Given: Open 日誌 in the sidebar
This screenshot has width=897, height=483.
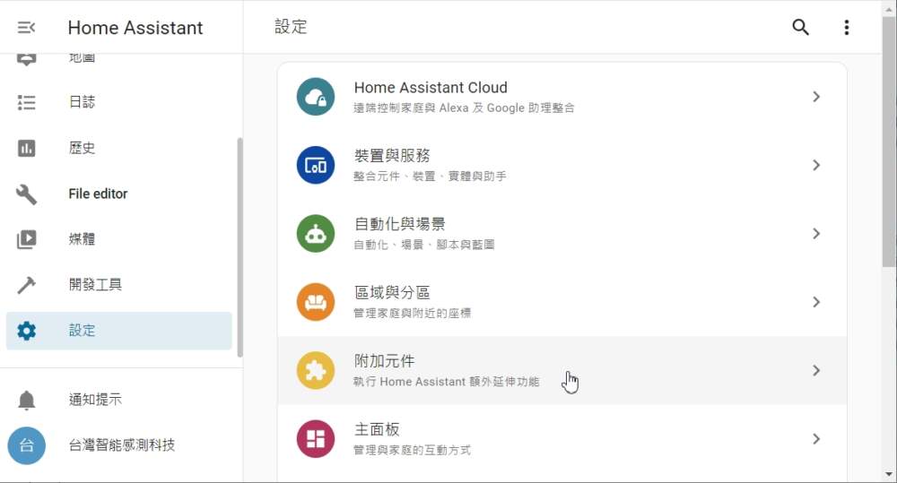Looking at the screenshot, I should (x=82, y=102).
